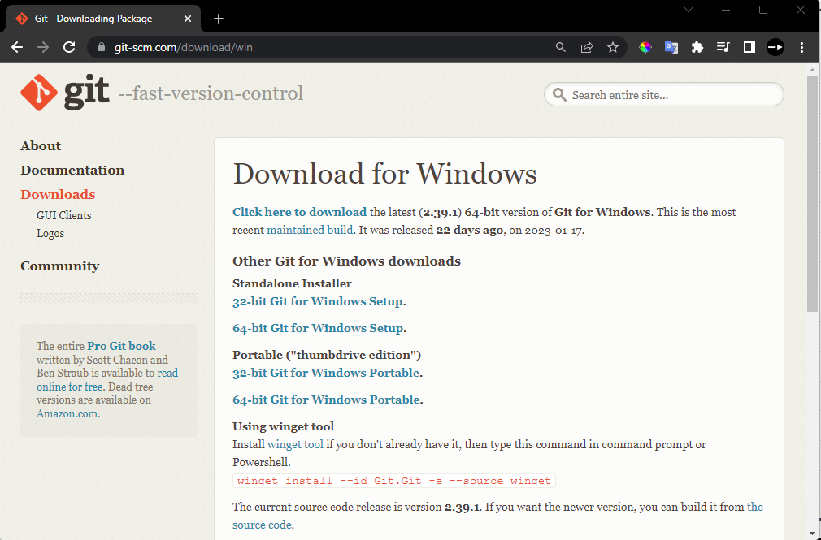Click the 'Standalone Installer' subheading
This screenshot has height=540, width=821.
point(292,283)
